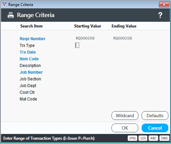Toggle the (FN) indicator in status bar
171x144 pixels.
132,138
